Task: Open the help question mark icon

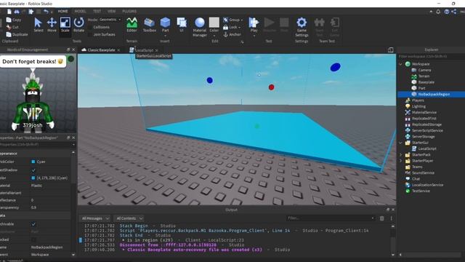Action: coord(447,12)
